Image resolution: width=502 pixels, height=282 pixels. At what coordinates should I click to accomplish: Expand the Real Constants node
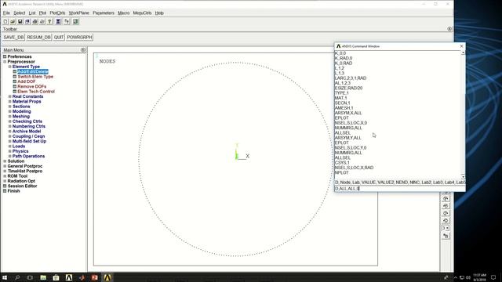10,96
